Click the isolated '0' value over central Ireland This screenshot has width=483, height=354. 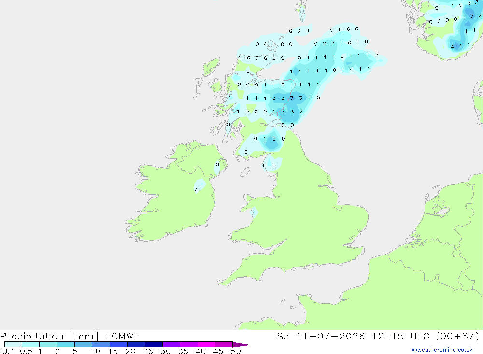click(197, 190)
